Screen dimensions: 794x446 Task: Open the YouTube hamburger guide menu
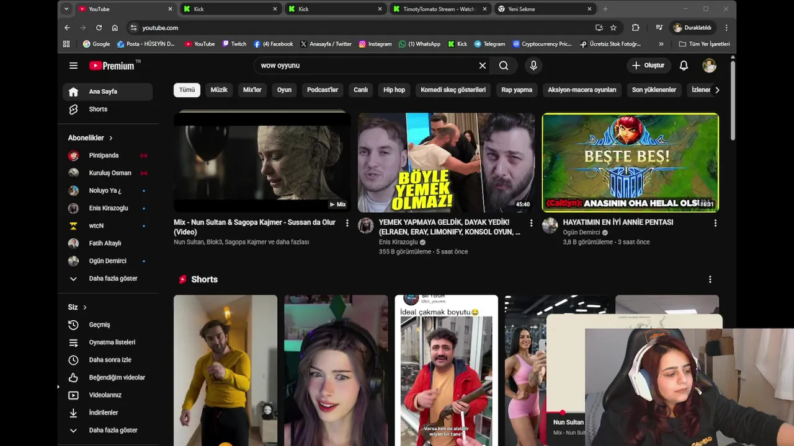(73, 66)
